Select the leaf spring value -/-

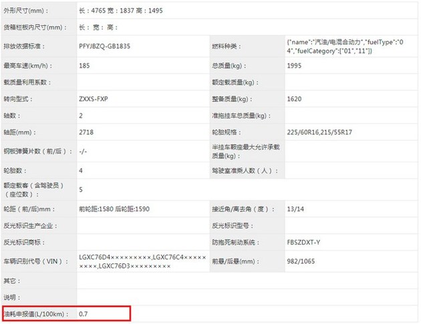tap(83, 152)
